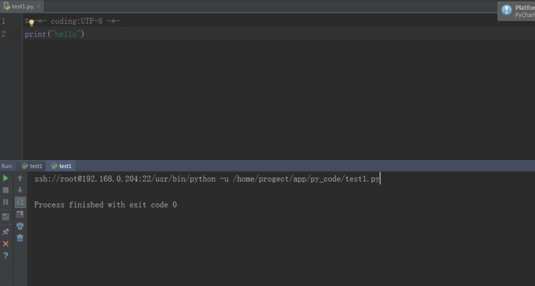
Task: Click the Attach Debugger pin icon
Action: [6, 231]
